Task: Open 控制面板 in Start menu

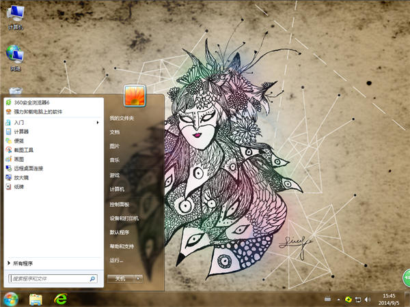Action: (x=120, y=204)
